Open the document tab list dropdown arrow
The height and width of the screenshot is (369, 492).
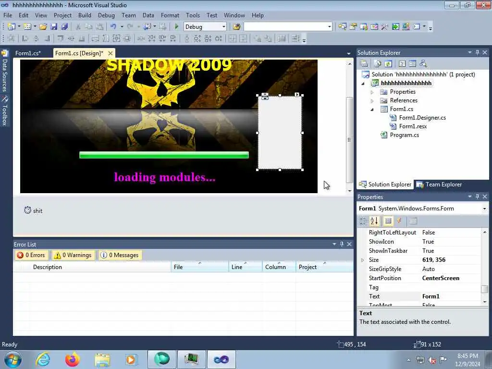tap(349, 54)
